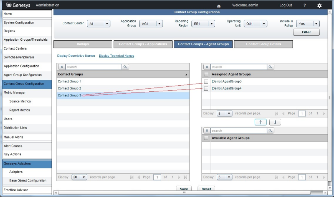This screenshot has width=334, height=197.
Task: Click the move down arrow button
Action: [275, 122]
